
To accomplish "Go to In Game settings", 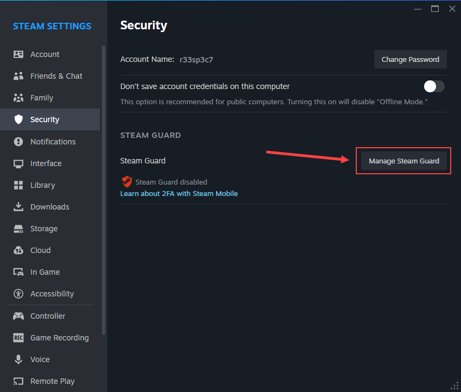I will [44, 272].
